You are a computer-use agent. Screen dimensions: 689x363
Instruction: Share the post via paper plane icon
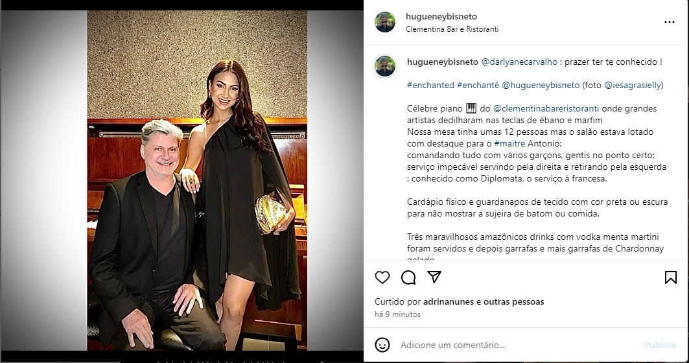click(x=434, y=277)
